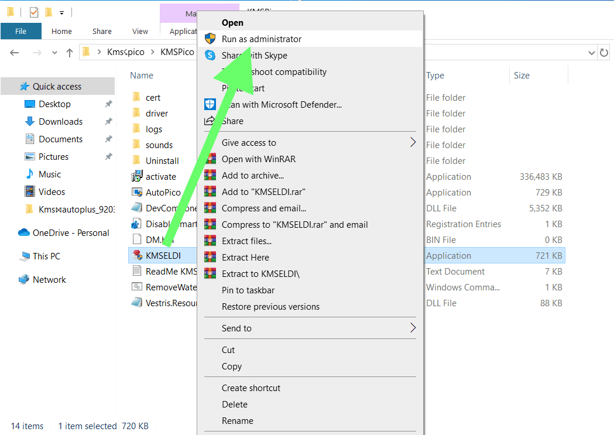Click the Up one level arrow
This screenshot has height=435, width=614.
tap(70, 53)
